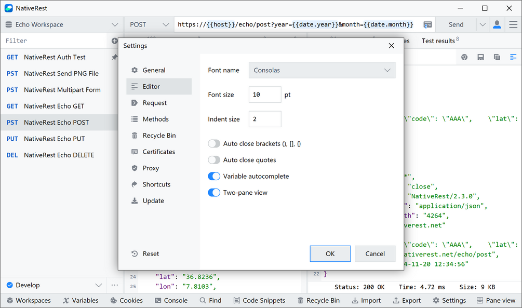
Task: Turn off Two-pane view toggle
Action: [214, 193]
